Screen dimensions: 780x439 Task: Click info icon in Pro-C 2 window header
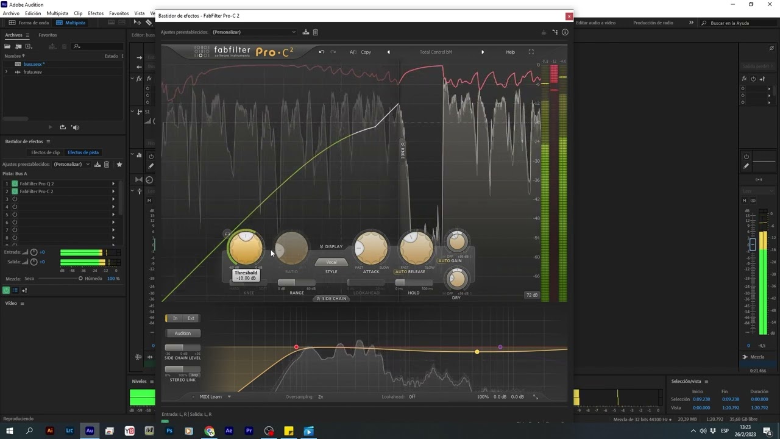[x=565, y=32]
